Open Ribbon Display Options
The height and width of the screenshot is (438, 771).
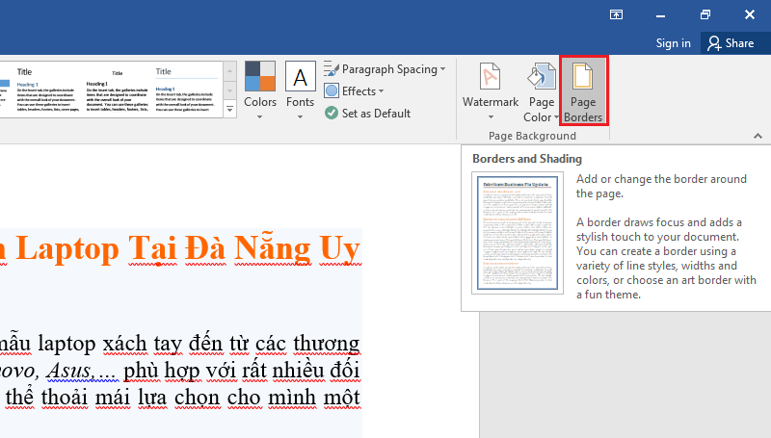click(x=616, y=14)
